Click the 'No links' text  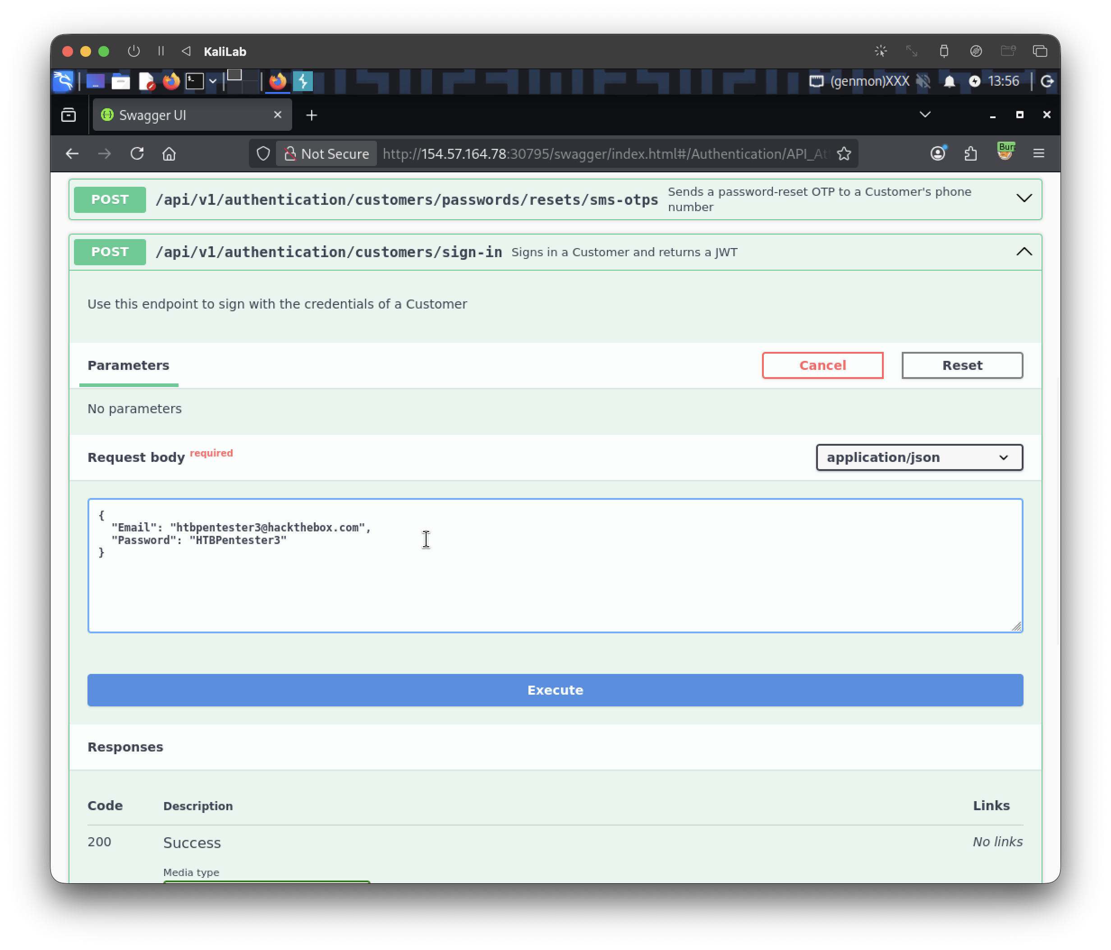tap(997, 842)
